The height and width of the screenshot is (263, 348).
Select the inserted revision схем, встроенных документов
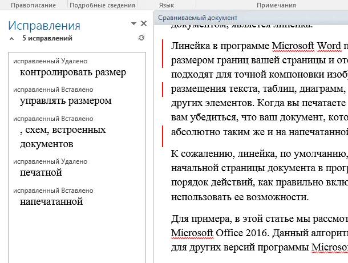click(62, 137)
